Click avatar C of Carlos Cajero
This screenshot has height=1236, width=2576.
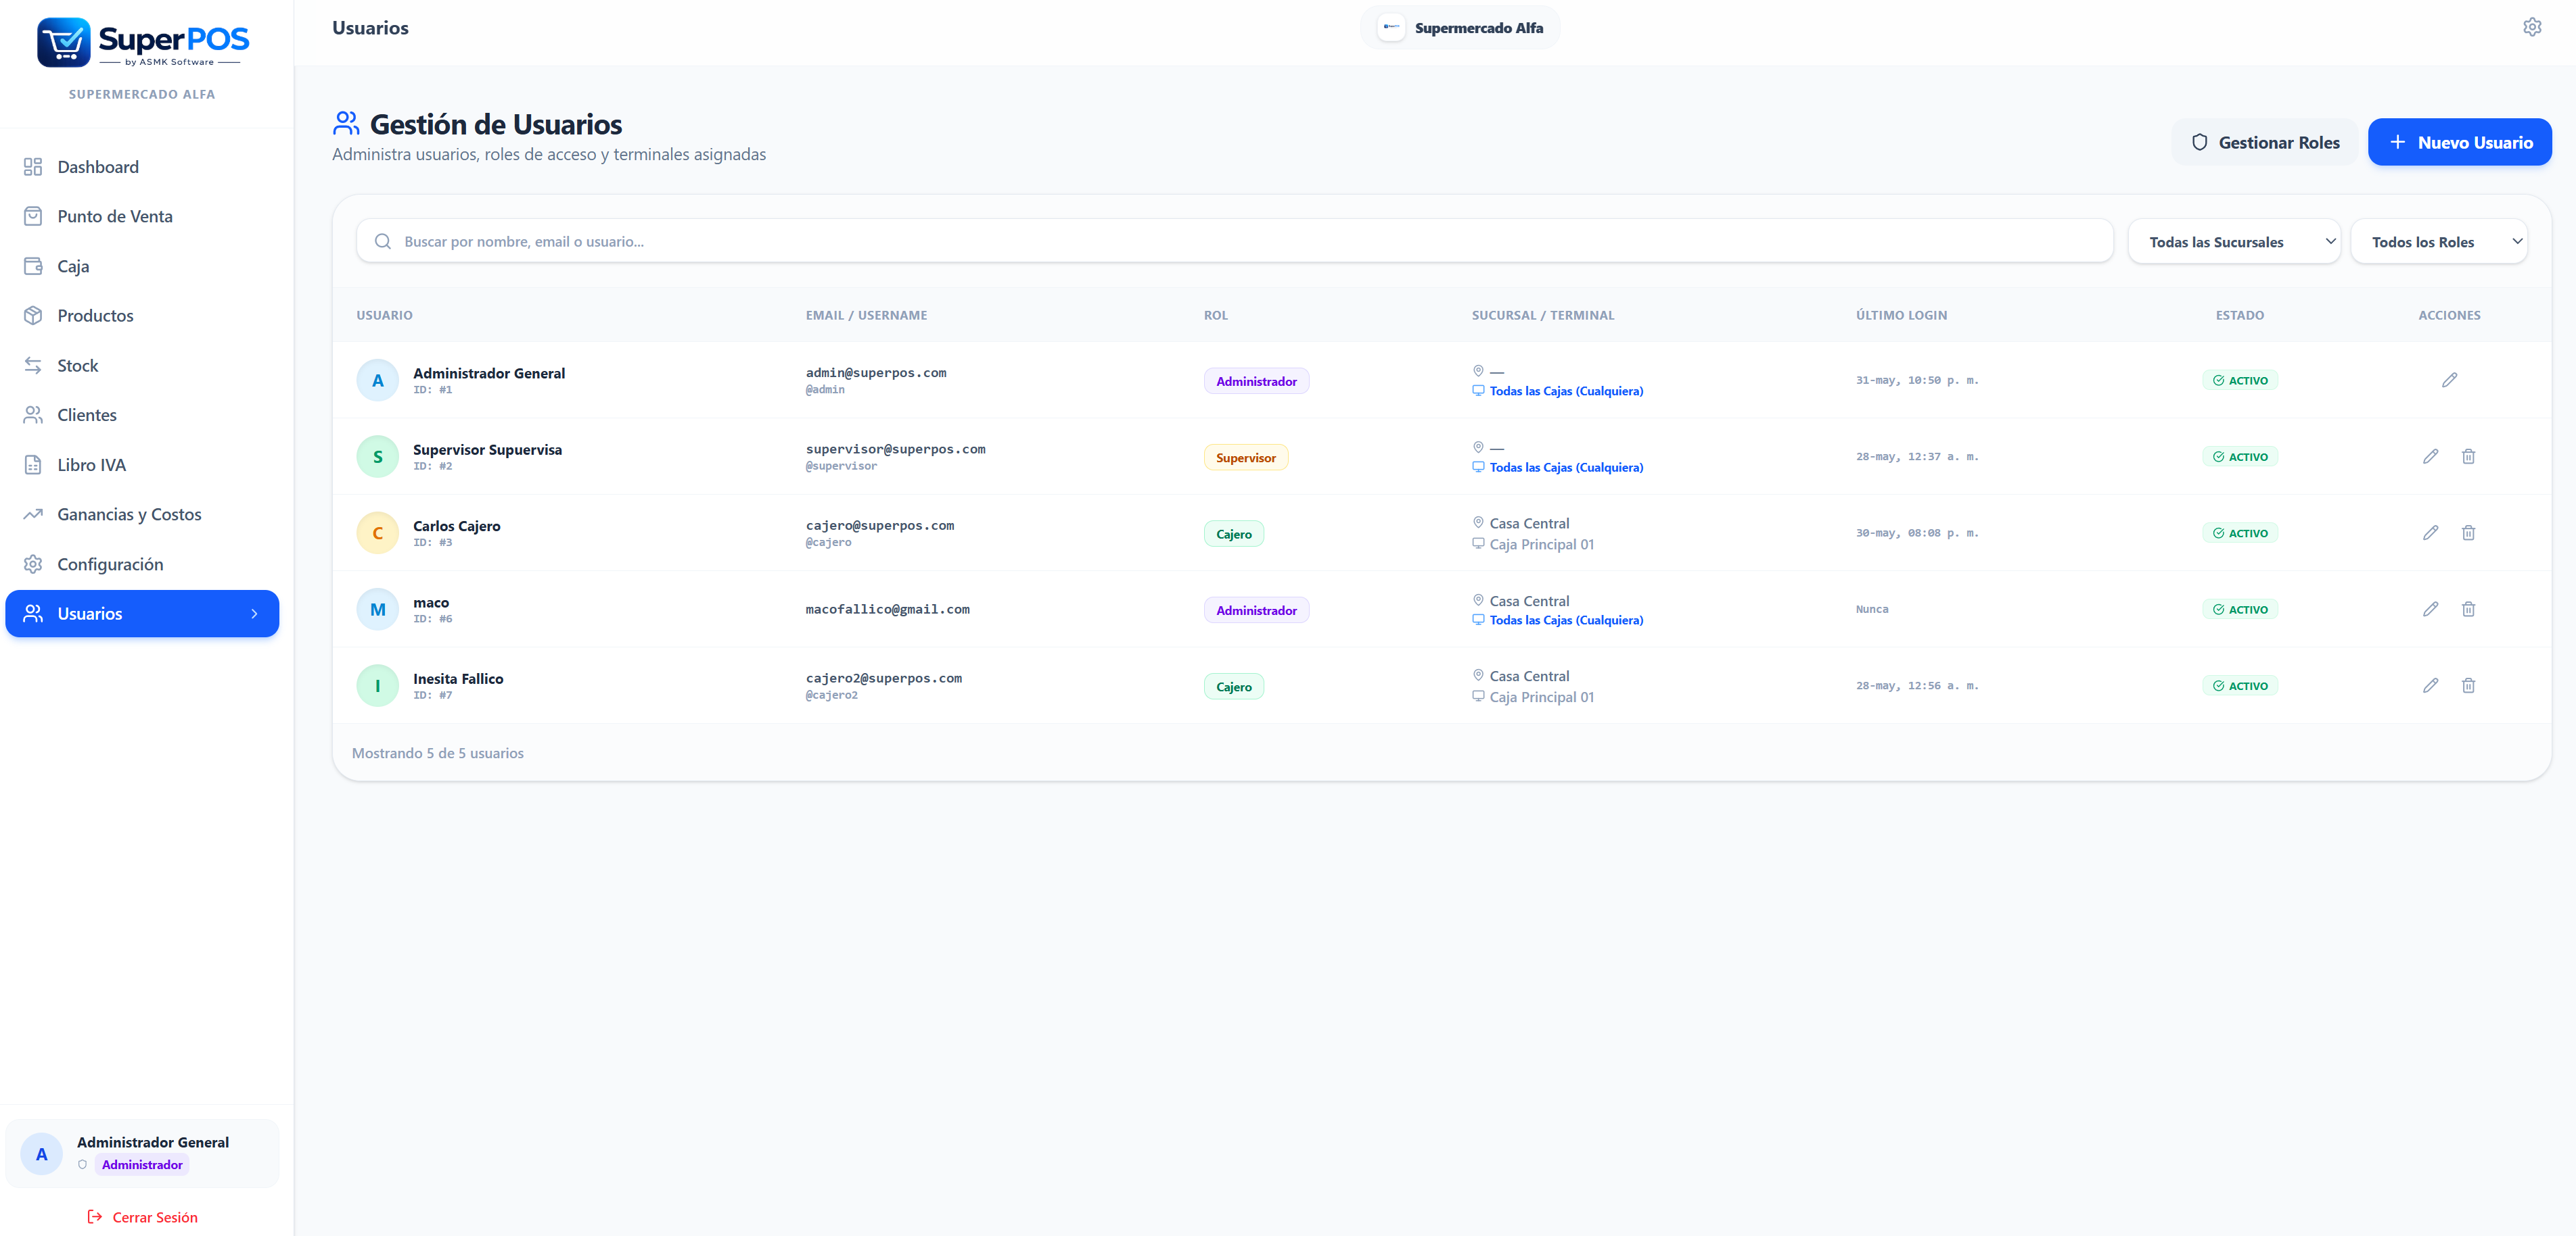[378, 534]
